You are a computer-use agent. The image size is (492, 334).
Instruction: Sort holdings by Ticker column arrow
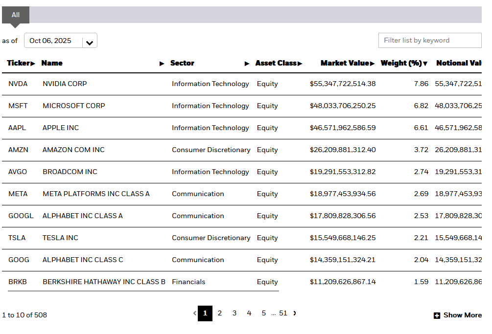coord(33,64)
